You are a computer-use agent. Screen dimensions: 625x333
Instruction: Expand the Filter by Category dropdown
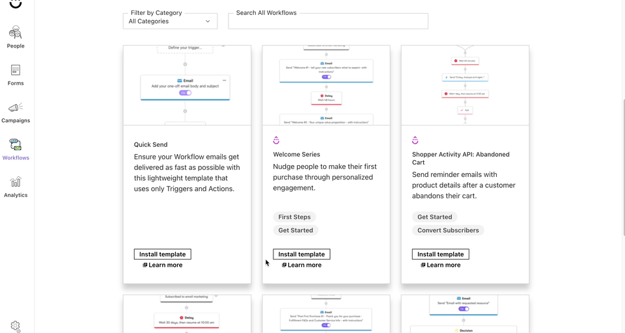tap(170, 21)
